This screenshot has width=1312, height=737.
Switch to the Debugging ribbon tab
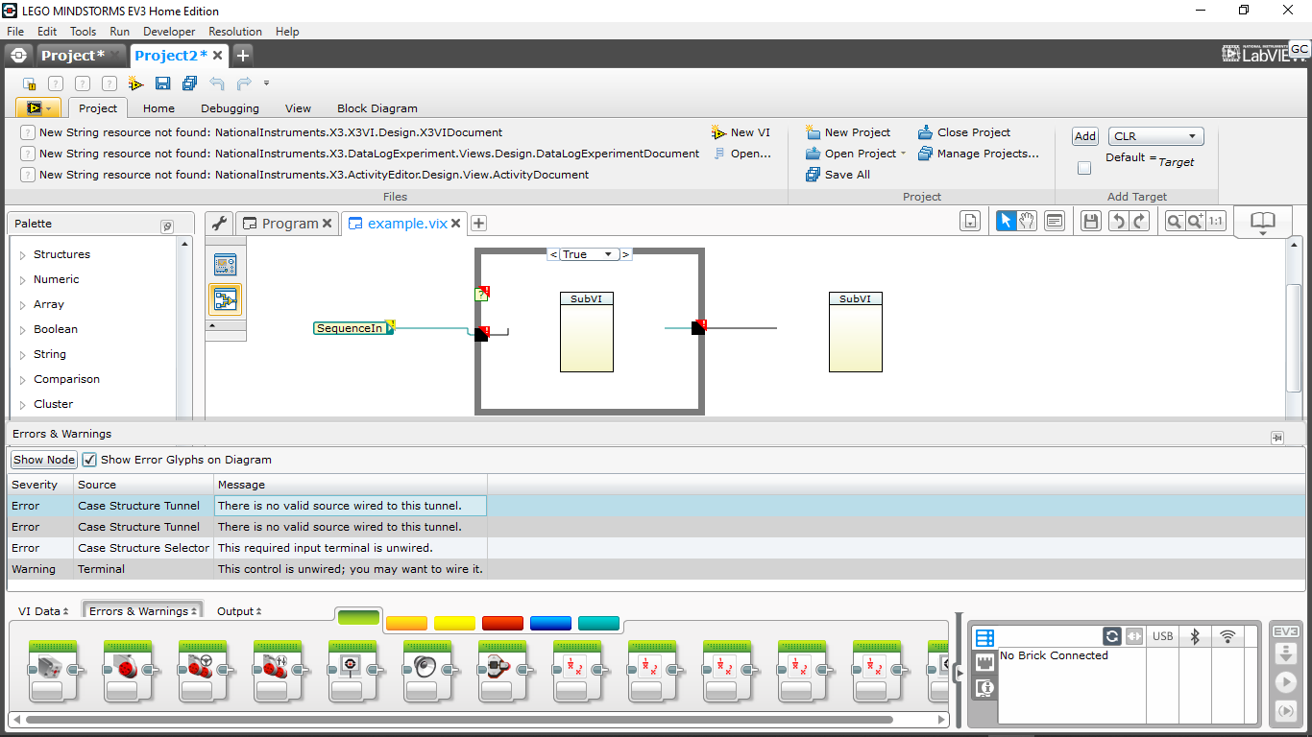pyautogui.click(x=230, y=108)
